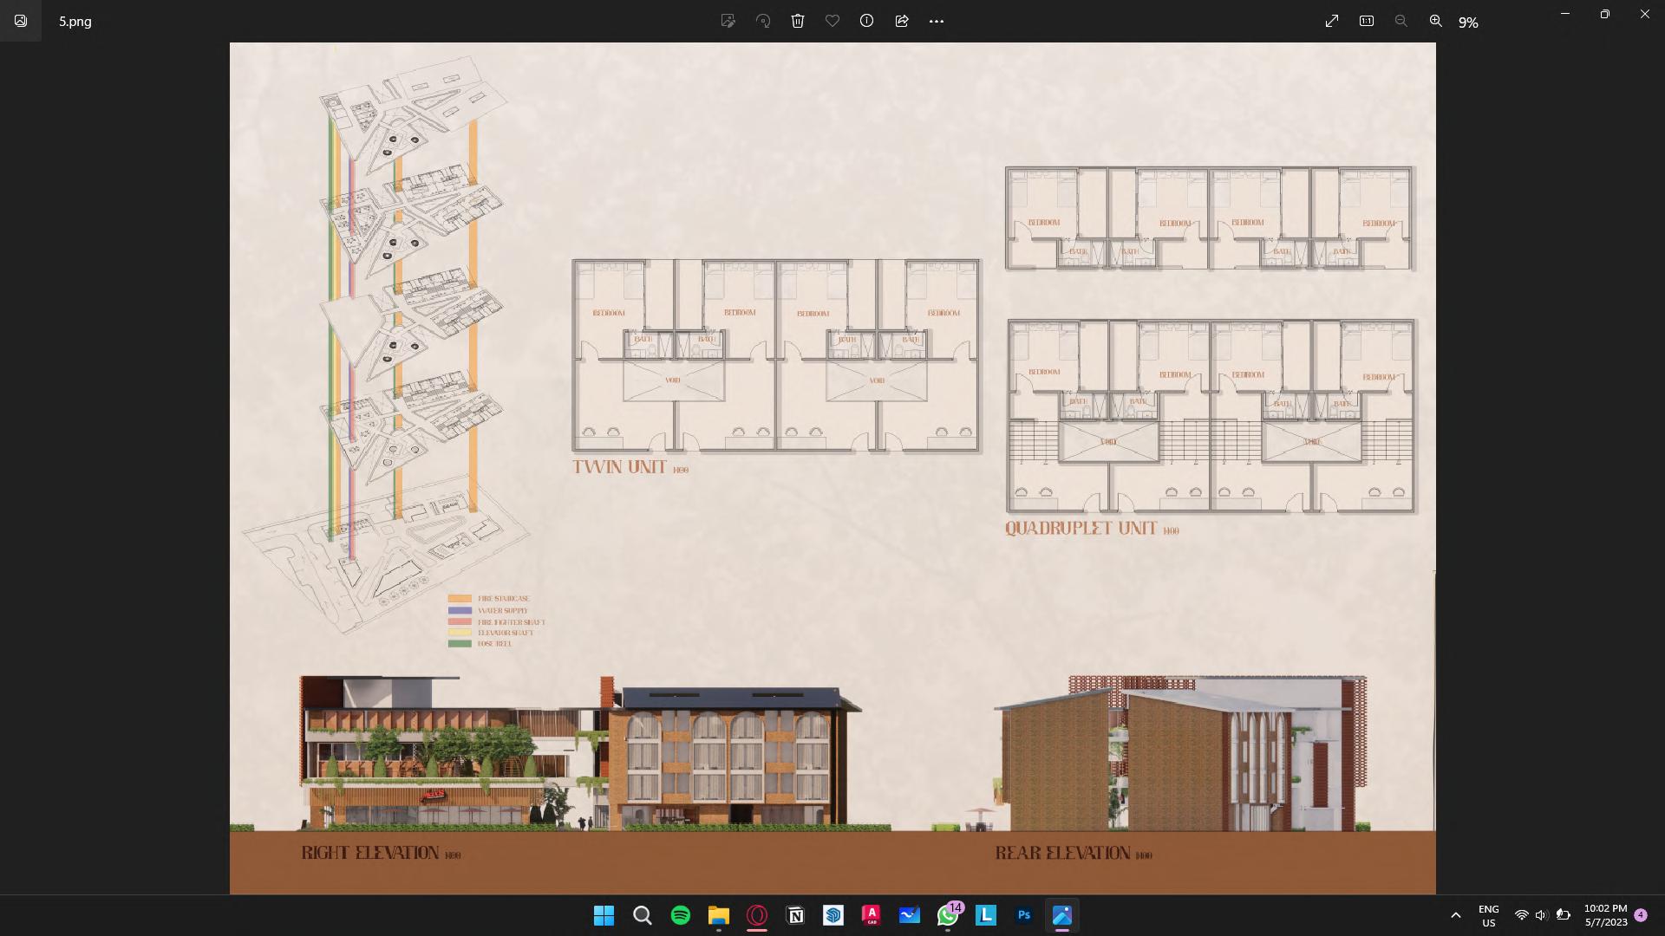Screen dimensions: 1665x936
Task: Zoom in with the plus magnifier
Action: pyautogui.click(x=1436, y=21)
